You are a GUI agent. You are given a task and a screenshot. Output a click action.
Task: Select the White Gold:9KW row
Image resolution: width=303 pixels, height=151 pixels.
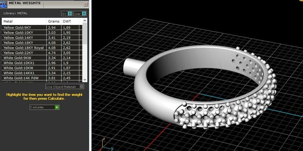click(x=42, y=58)
